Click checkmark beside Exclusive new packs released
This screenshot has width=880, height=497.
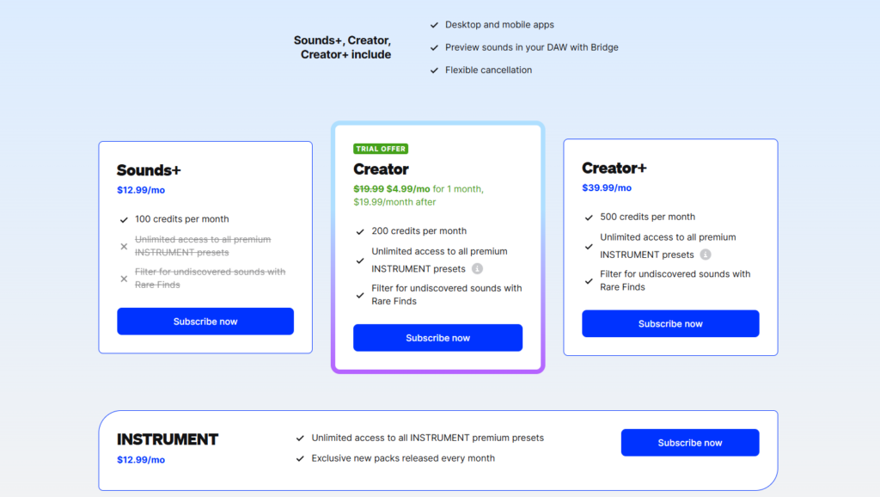pyautogui.click(x=300, y=459)
